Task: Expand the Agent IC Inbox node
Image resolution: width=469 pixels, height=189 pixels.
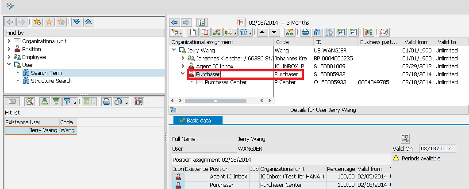Action: click(x=183, y=66)
